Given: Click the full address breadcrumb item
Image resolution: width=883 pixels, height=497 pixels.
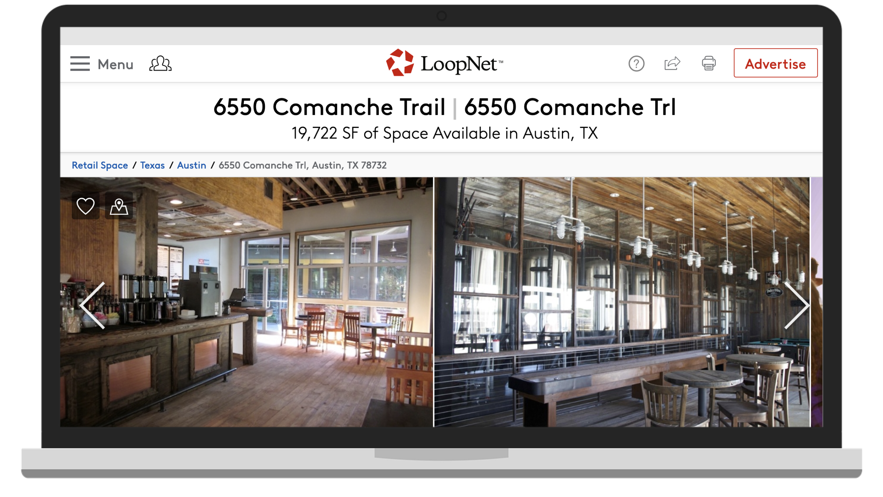Looking at the screenshot, I should 302,164.
